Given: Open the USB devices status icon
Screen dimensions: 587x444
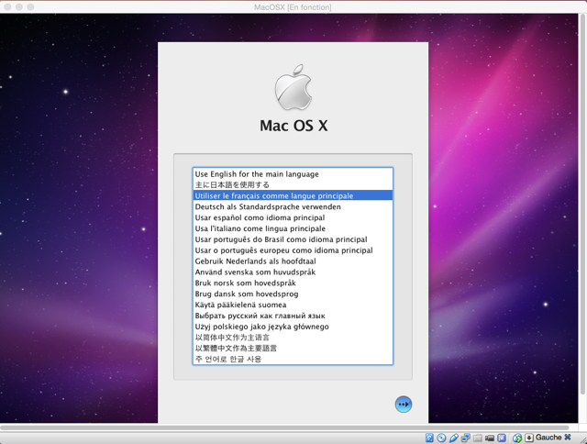Looking at the screenshot, I should [x=454, y=438].
